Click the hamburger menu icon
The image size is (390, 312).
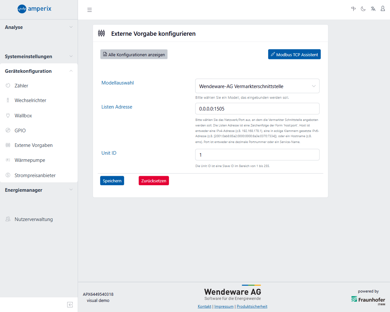click(x=89, y=10)
